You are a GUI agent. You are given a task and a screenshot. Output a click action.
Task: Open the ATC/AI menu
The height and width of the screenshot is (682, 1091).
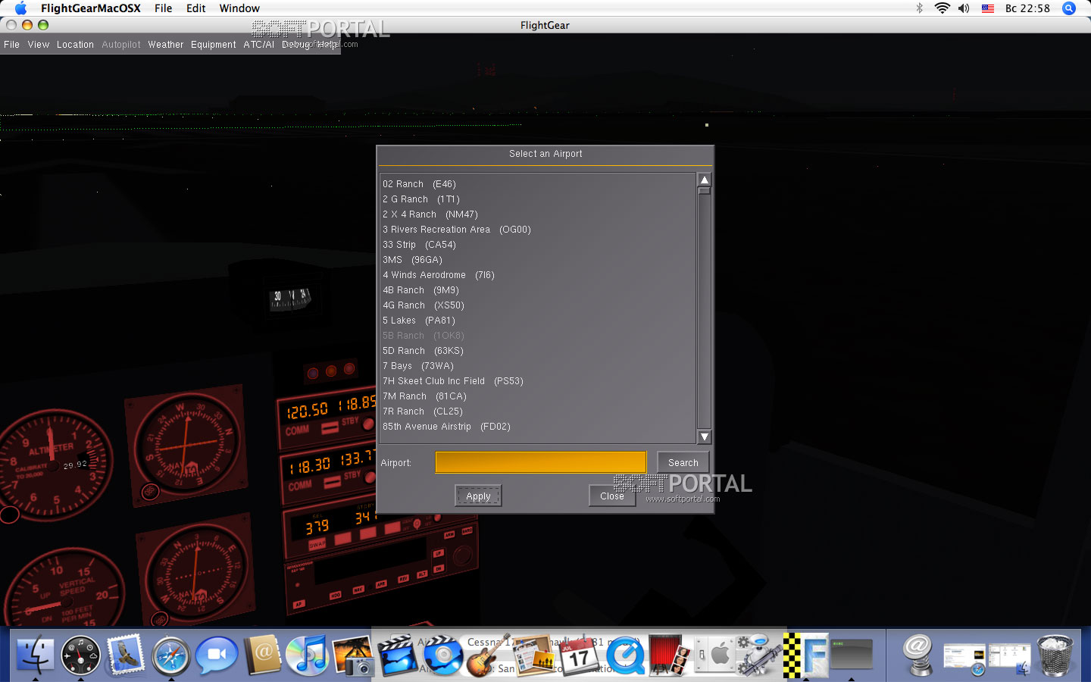[x=259, y=45]
